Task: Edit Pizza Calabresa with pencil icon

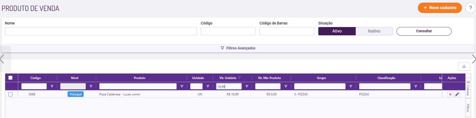Action: coord(457,94)
